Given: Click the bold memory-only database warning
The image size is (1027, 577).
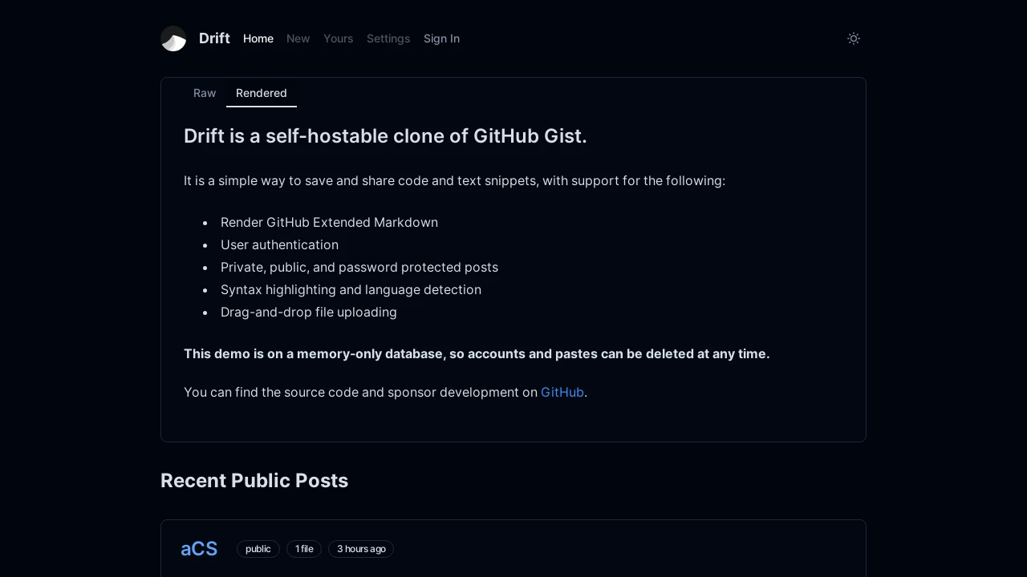Looking at the screenshot, I should coord(477,353).
